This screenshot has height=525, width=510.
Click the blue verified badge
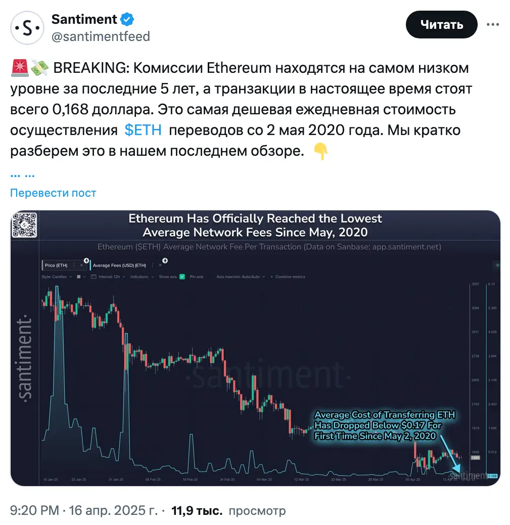[x=127, y=20]
